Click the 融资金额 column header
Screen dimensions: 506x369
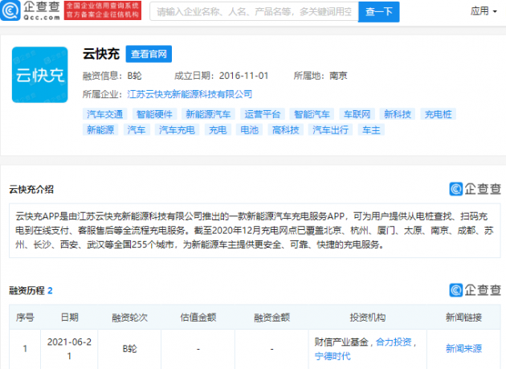coord(271,318)
